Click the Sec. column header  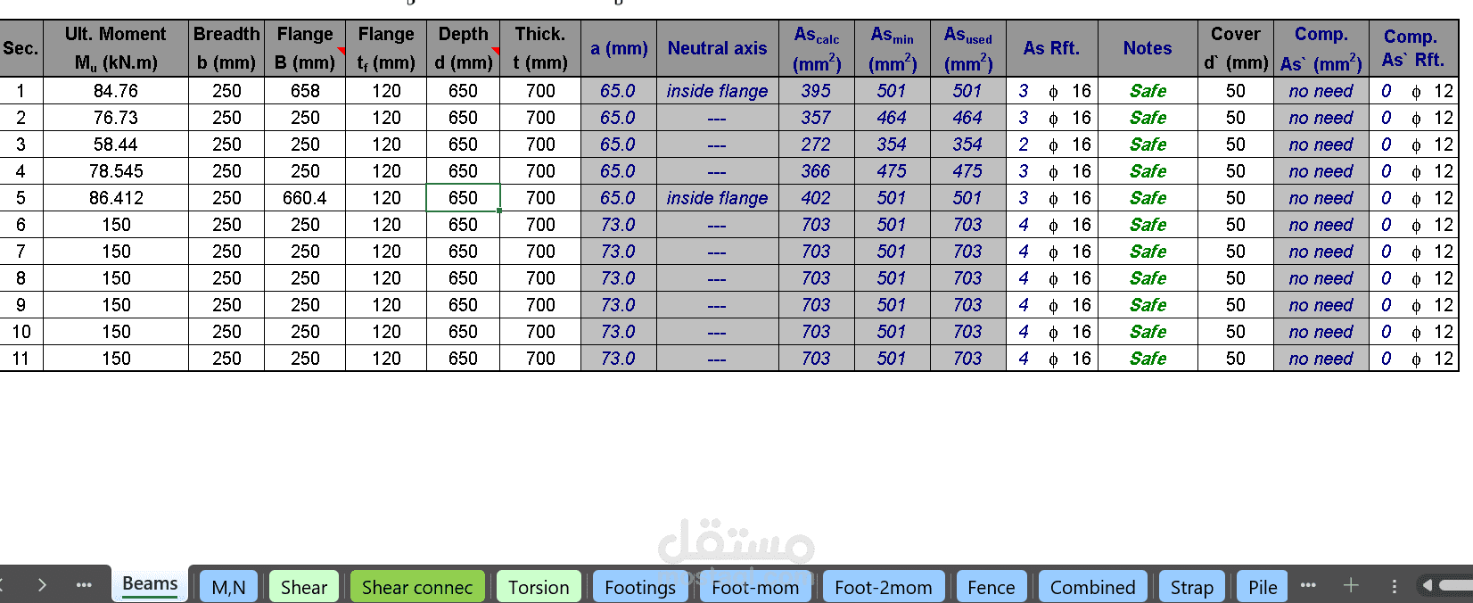[x=21, y=48]
